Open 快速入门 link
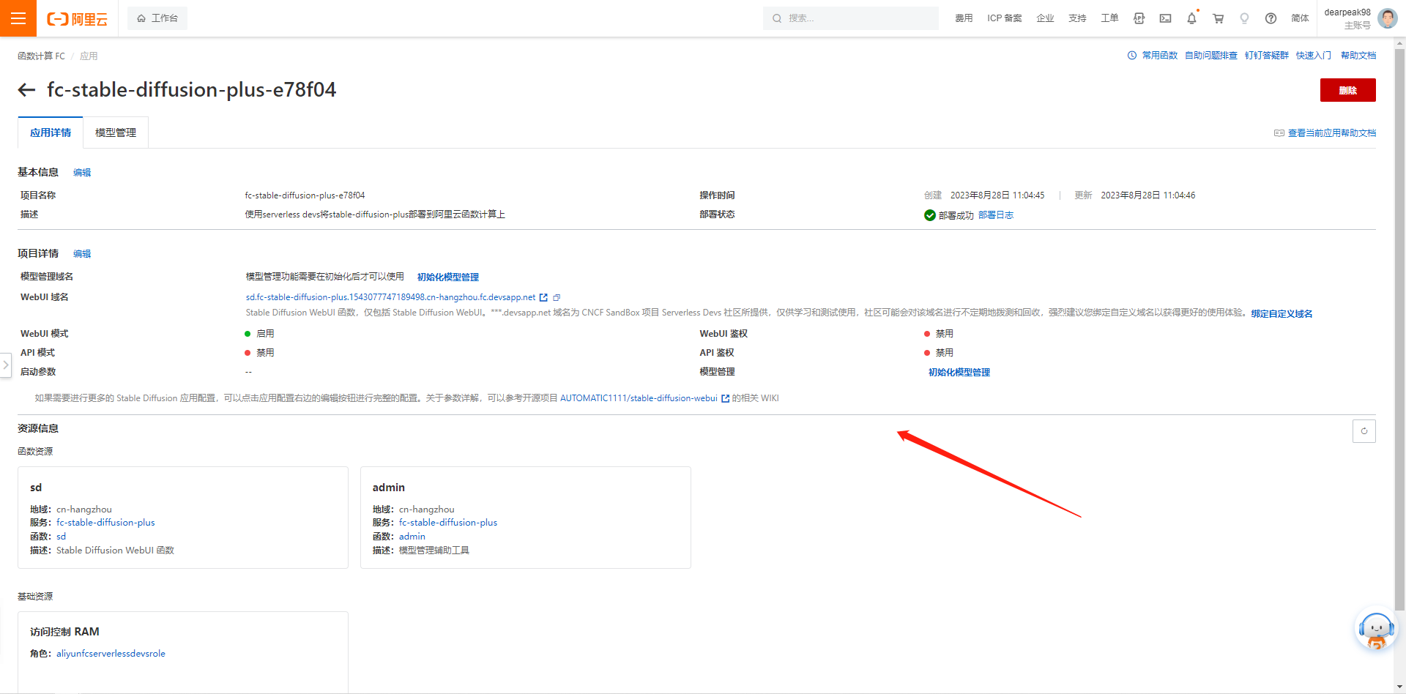 click(x=1314, y=56)
